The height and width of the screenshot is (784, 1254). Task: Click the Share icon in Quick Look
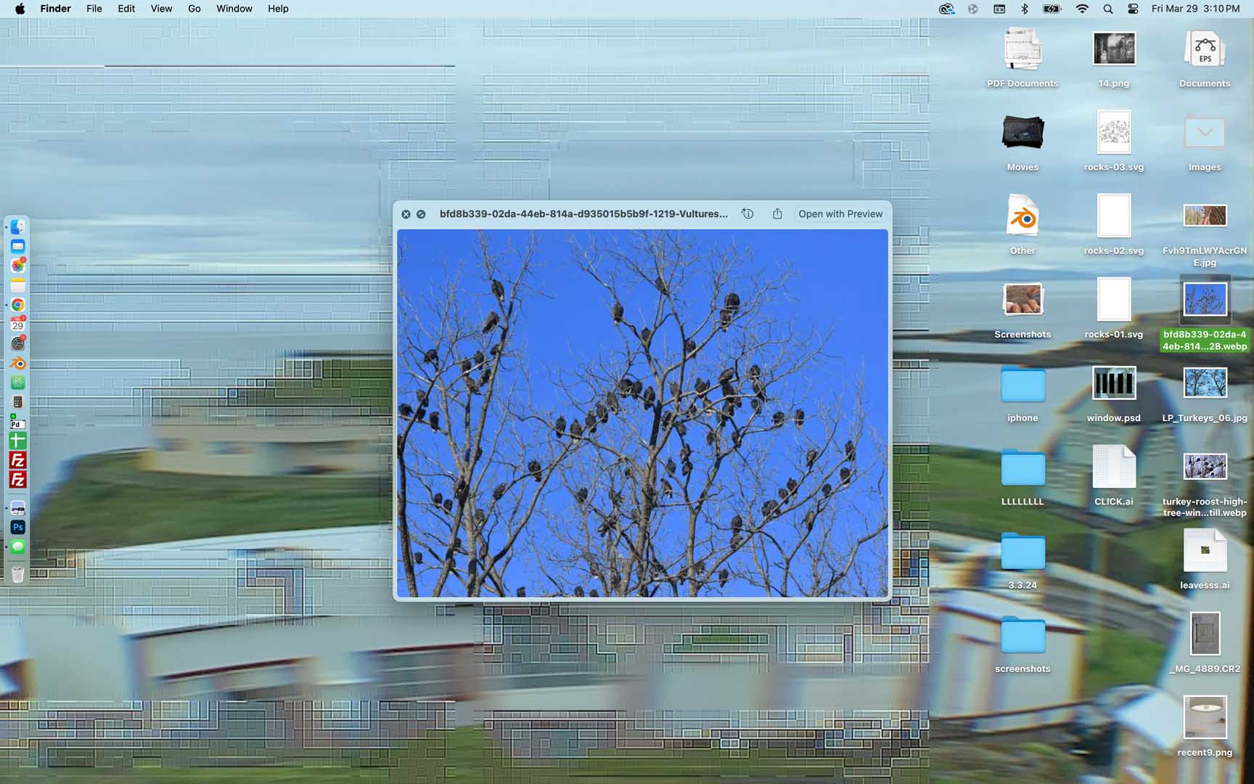pyautogui.click(x=777, y=213)
